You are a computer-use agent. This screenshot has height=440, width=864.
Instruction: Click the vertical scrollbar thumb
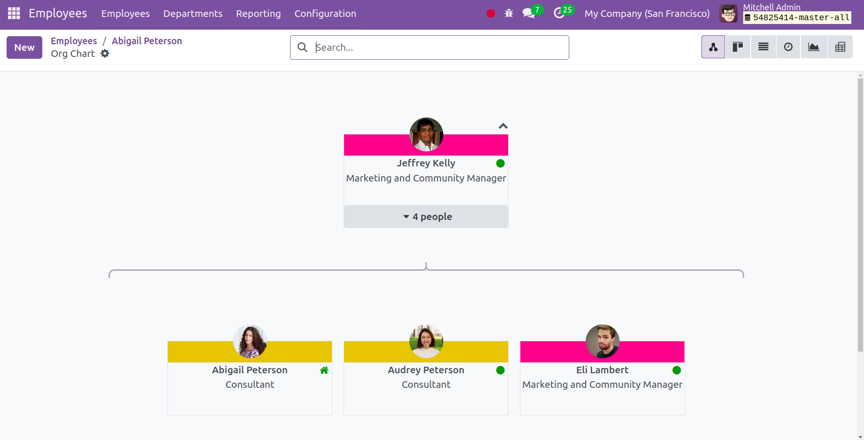pos(860,215)
